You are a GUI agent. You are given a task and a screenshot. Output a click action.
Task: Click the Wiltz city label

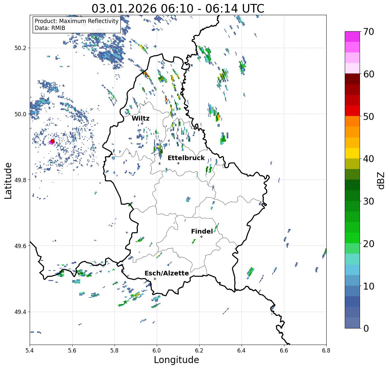point(141,118)
